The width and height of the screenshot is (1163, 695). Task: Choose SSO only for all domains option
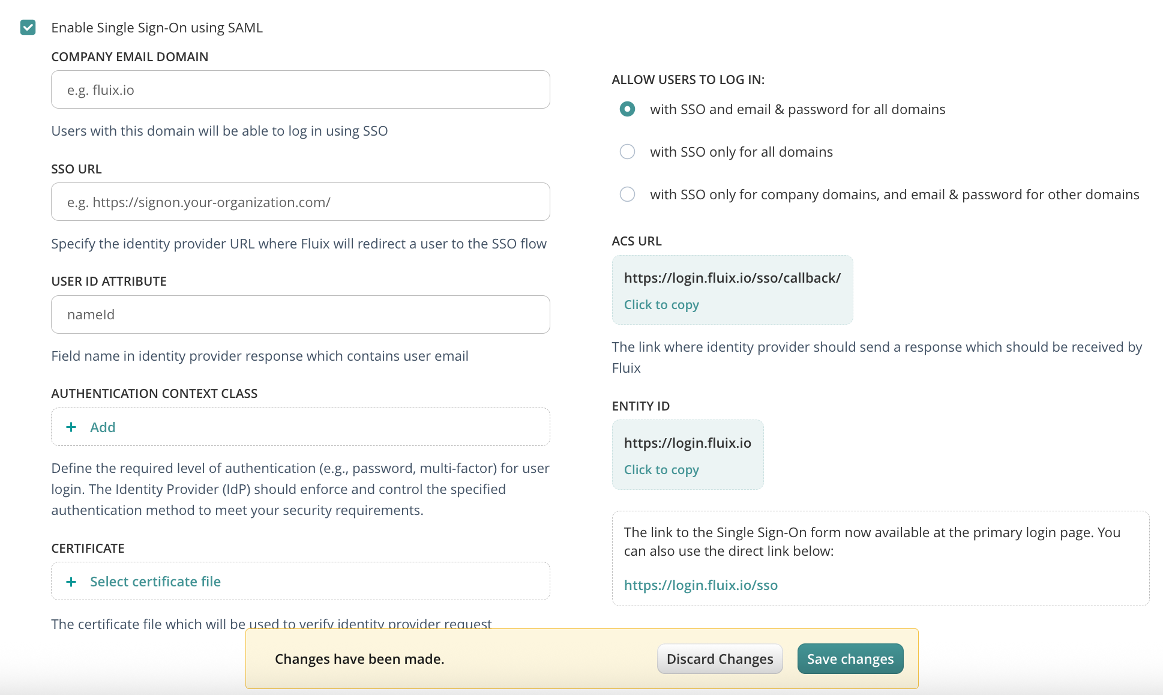click(627, 152)
